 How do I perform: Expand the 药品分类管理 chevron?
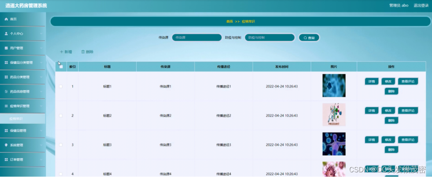click(x=41, y=77)
